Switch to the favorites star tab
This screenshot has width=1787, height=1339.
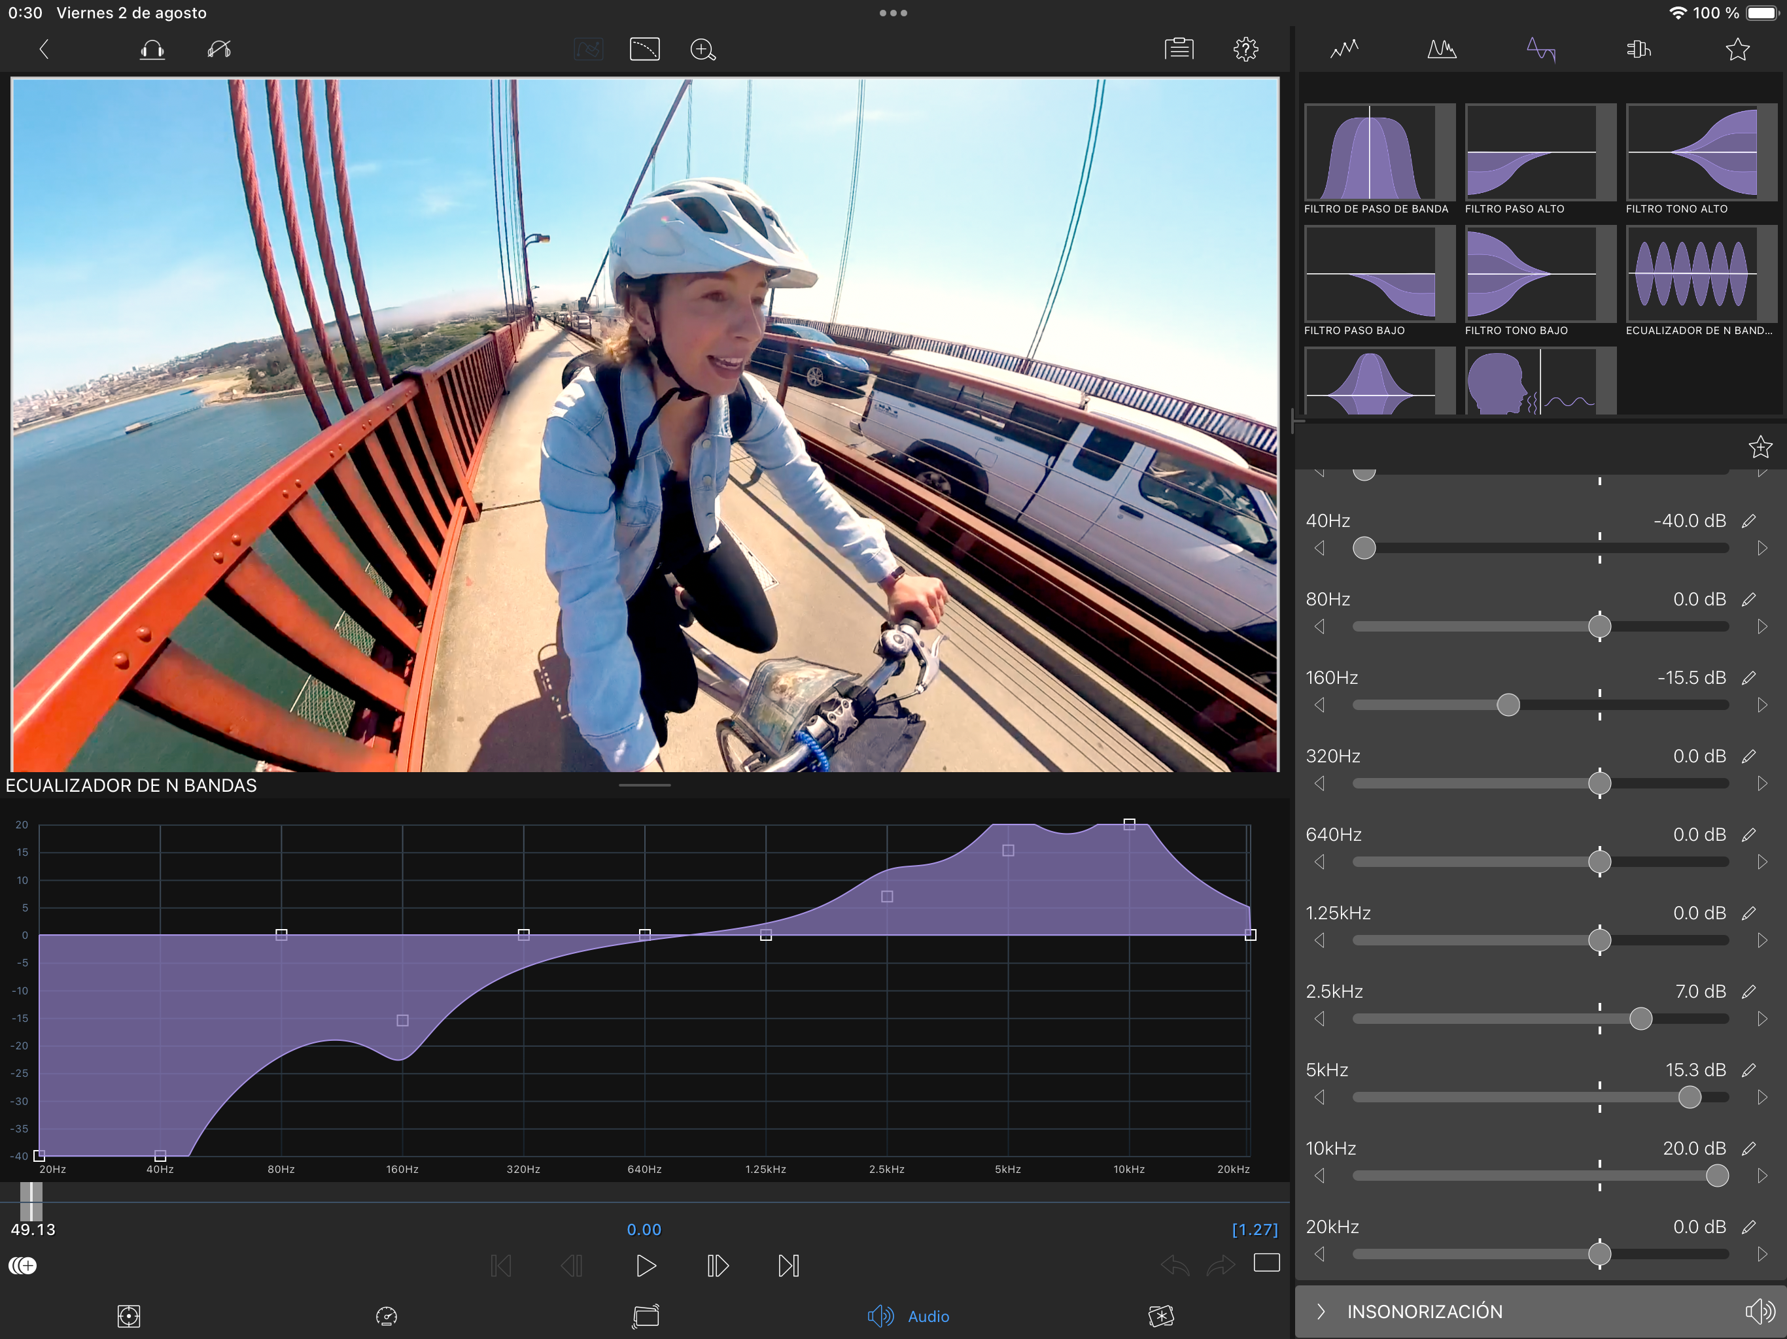click(1737, 50)
